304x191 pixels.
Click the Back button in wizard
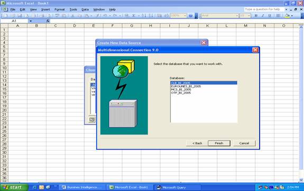coord(197,143)
